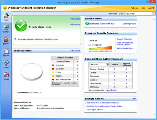Open the Monitors page icon
Screen dimensions: 157x120
click(x=6, y=28)
